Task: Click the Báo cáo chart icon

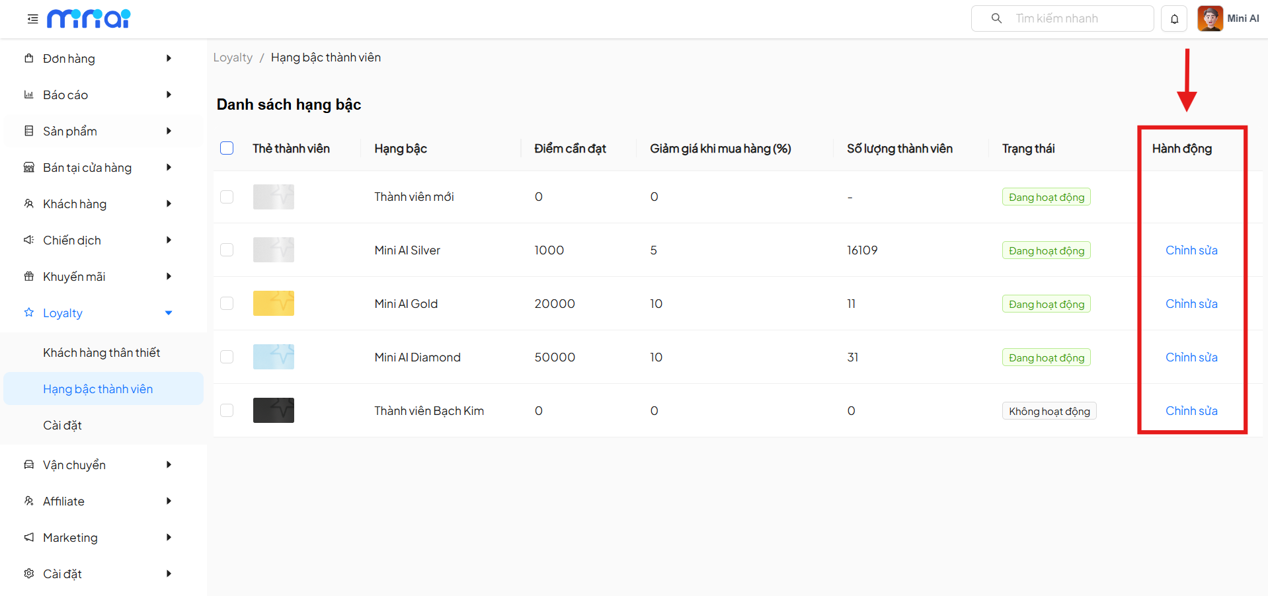Action: point(29,94)
